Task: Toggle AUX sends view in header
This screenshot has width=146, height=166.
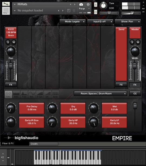Action: click(x=143, y=9)
